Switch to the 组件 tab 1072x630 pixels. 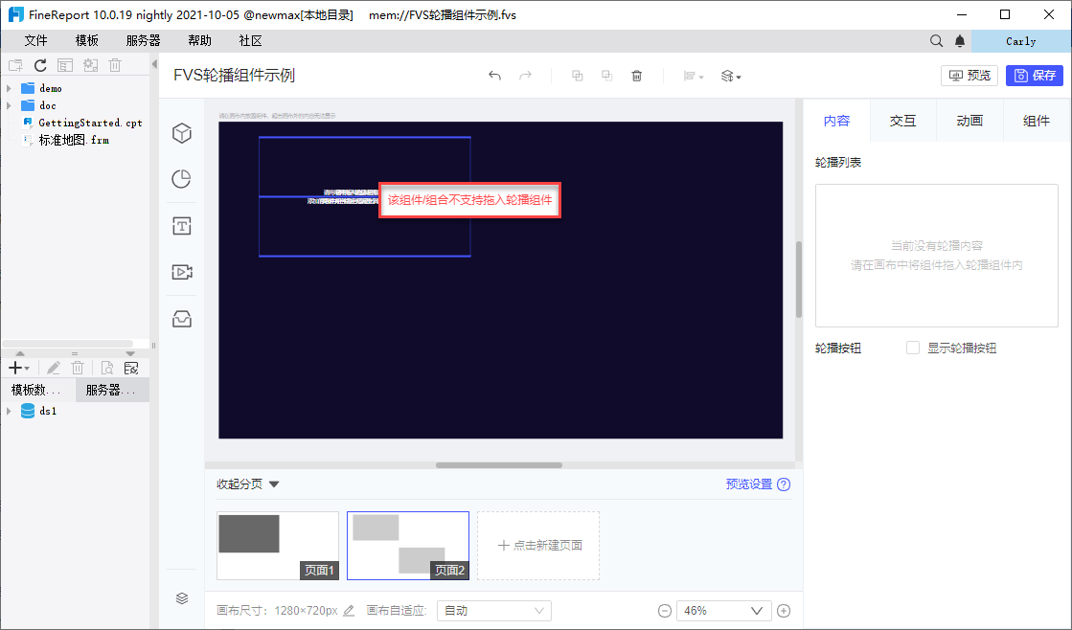pyautogui.click(x=1037, y=121)
